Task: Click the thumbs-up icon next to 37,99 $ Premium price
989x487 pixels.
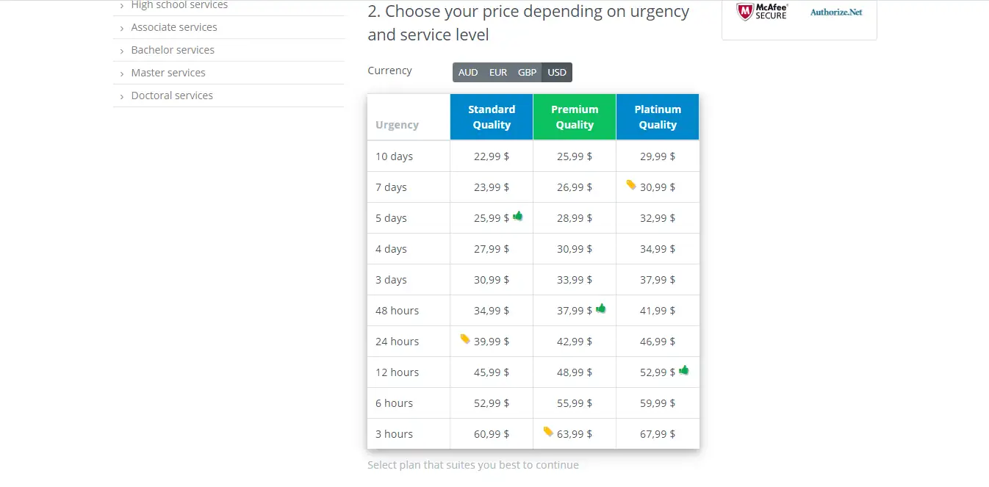Action: pos(601,309)
